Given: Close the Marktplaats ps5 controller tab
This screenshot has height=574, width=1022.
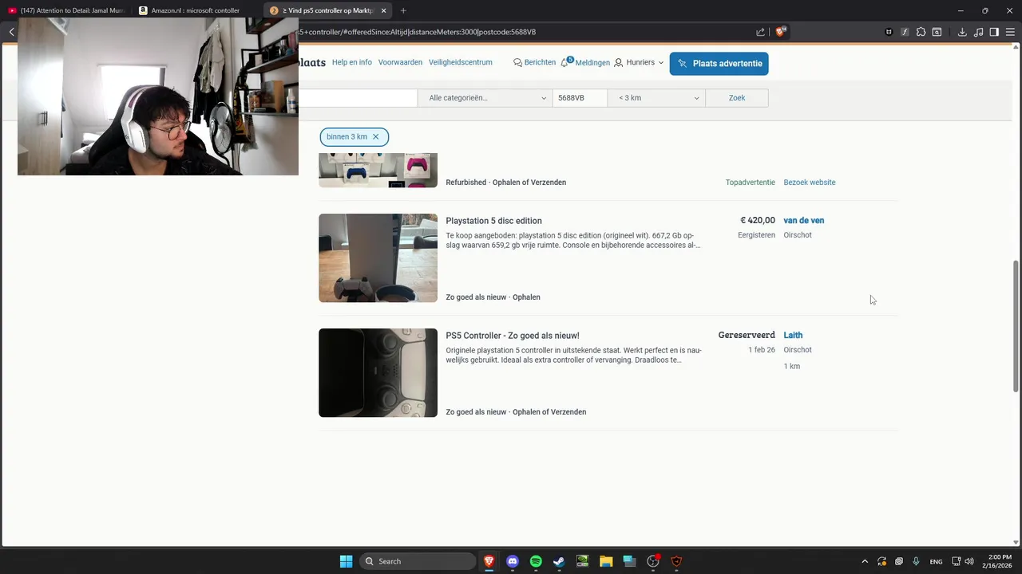Looking at the screenshot, I should (384, 10).
